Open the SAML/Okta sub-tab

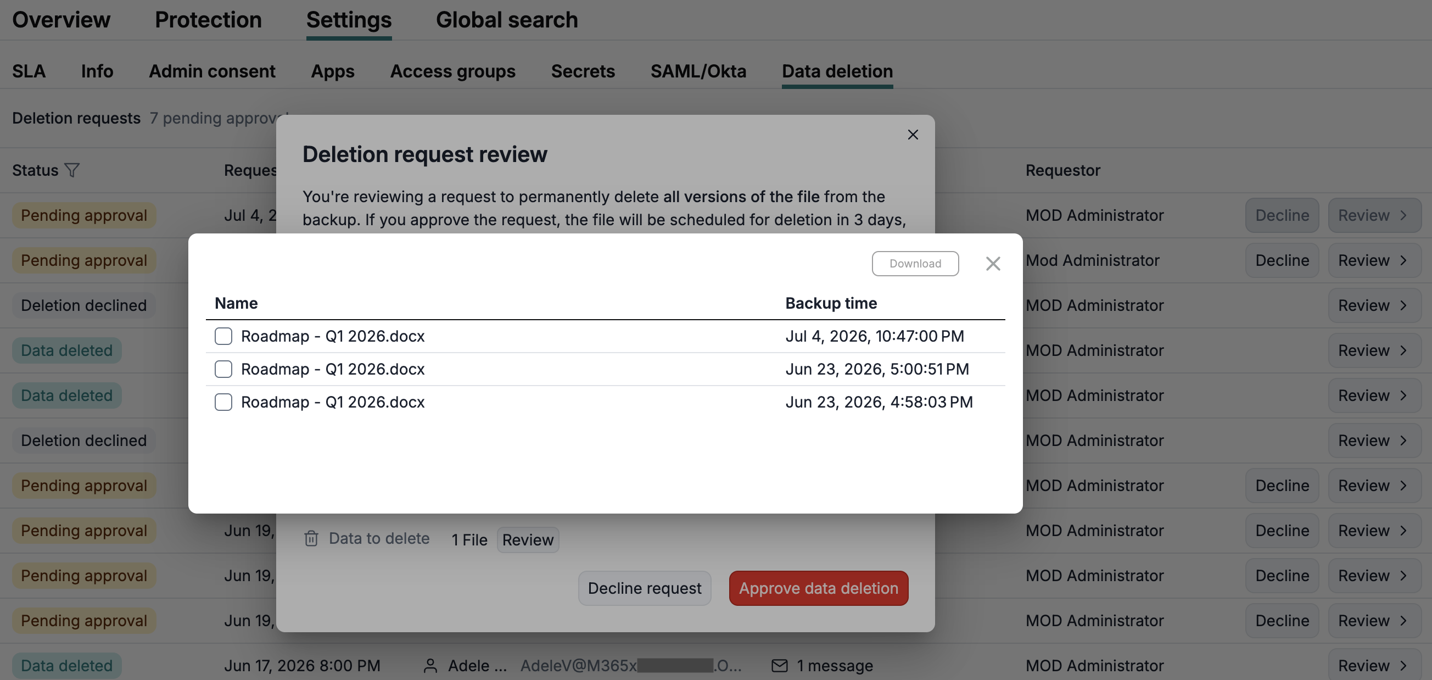tap(698, 71)
